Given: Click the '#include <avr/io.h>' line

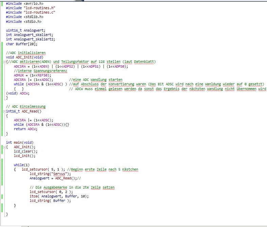Looking at the screenshot, I should (24, 4).
